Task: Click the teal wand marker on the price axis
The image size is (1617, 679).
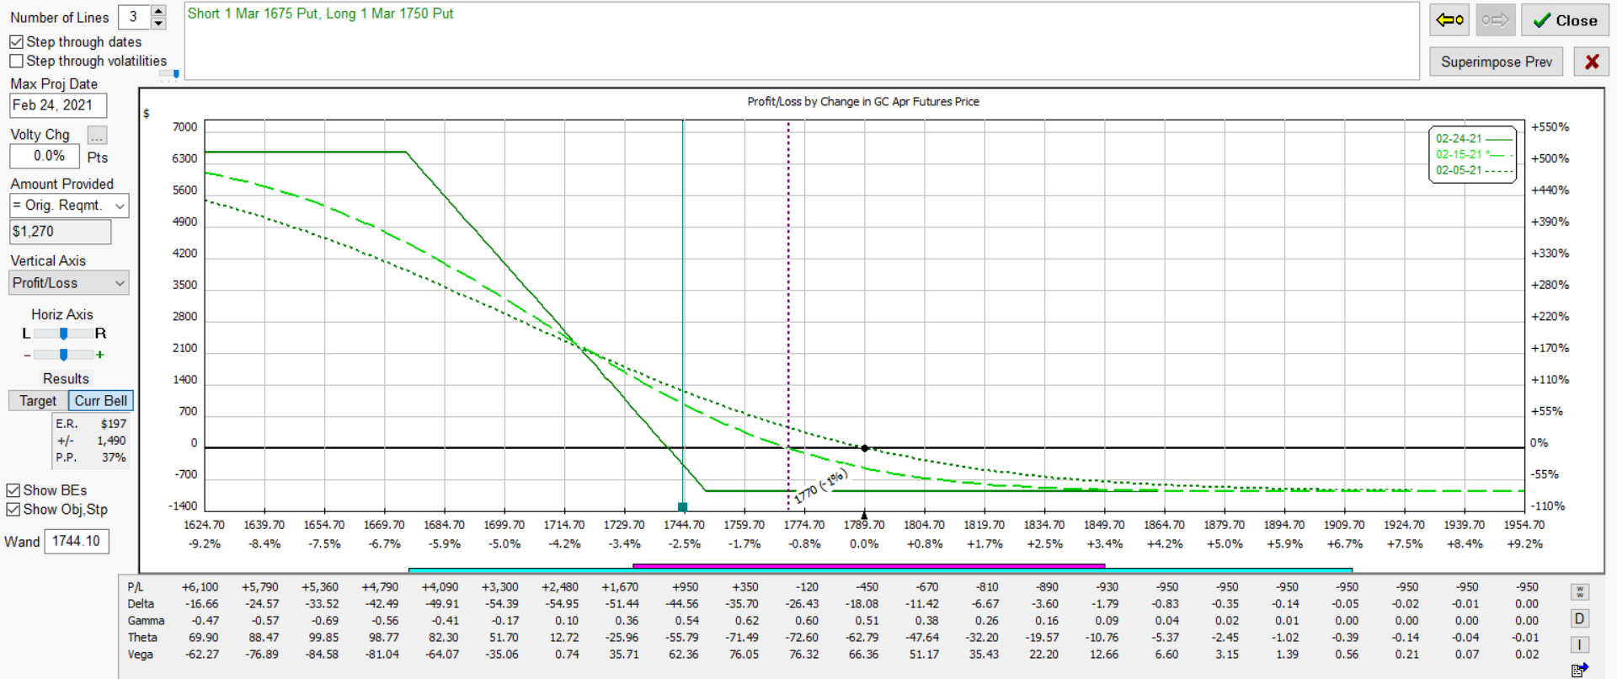Action: (683, 507)
